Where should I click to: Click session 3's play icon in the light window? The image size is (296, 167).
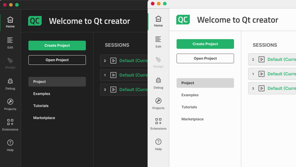point(262,88)
